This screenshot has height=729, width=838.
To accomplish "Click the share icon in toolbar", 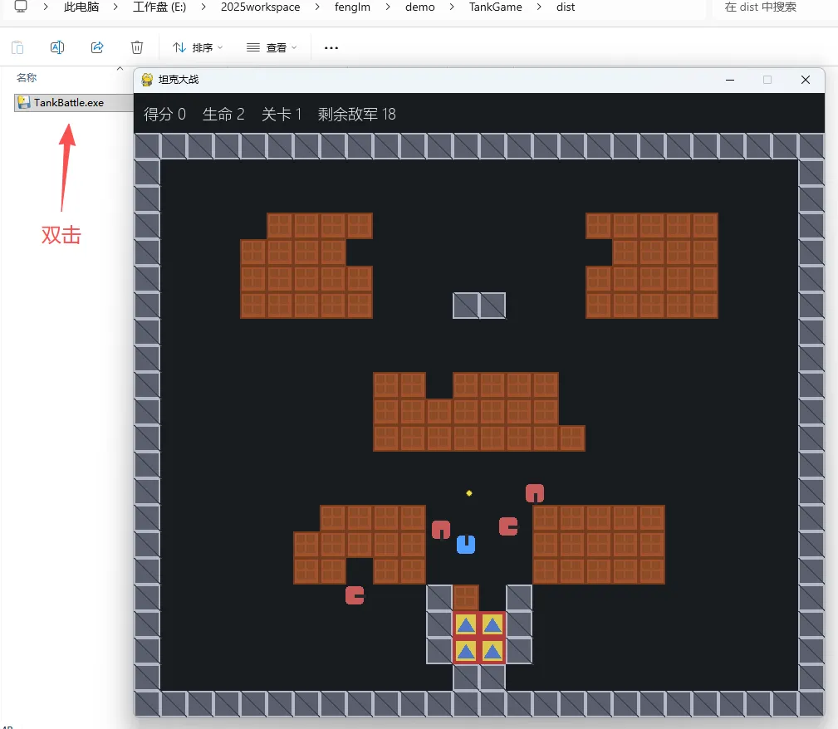I will coord(97,47).
